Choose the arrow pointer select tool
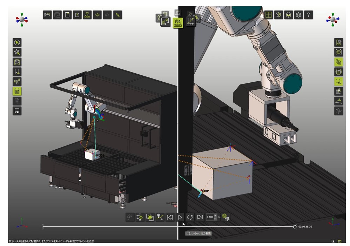Image resolution: width=350 pixels, height=246 pixels. tap(17, 42)
